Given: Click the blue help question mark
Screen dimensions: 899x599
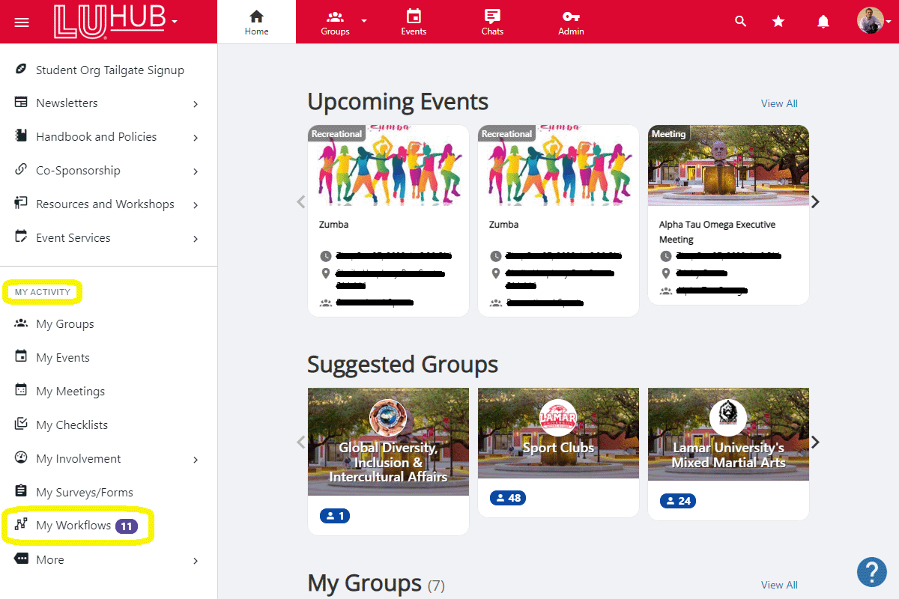Looking at the screenshot, I should [871, 572].
